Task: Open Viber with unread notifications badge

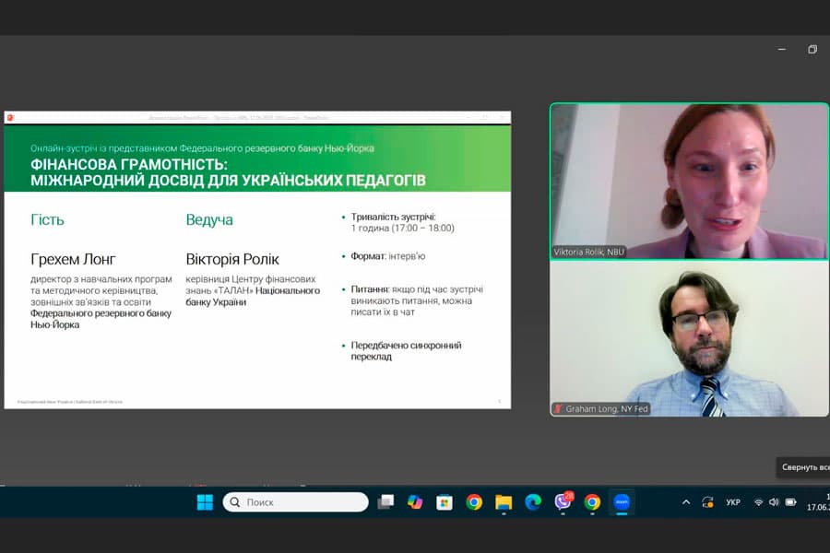Action: click(563, 502)
